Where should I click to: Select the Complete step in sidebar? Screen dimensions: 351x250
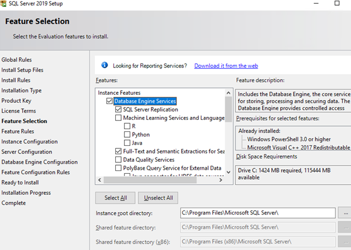coord(13,203)
